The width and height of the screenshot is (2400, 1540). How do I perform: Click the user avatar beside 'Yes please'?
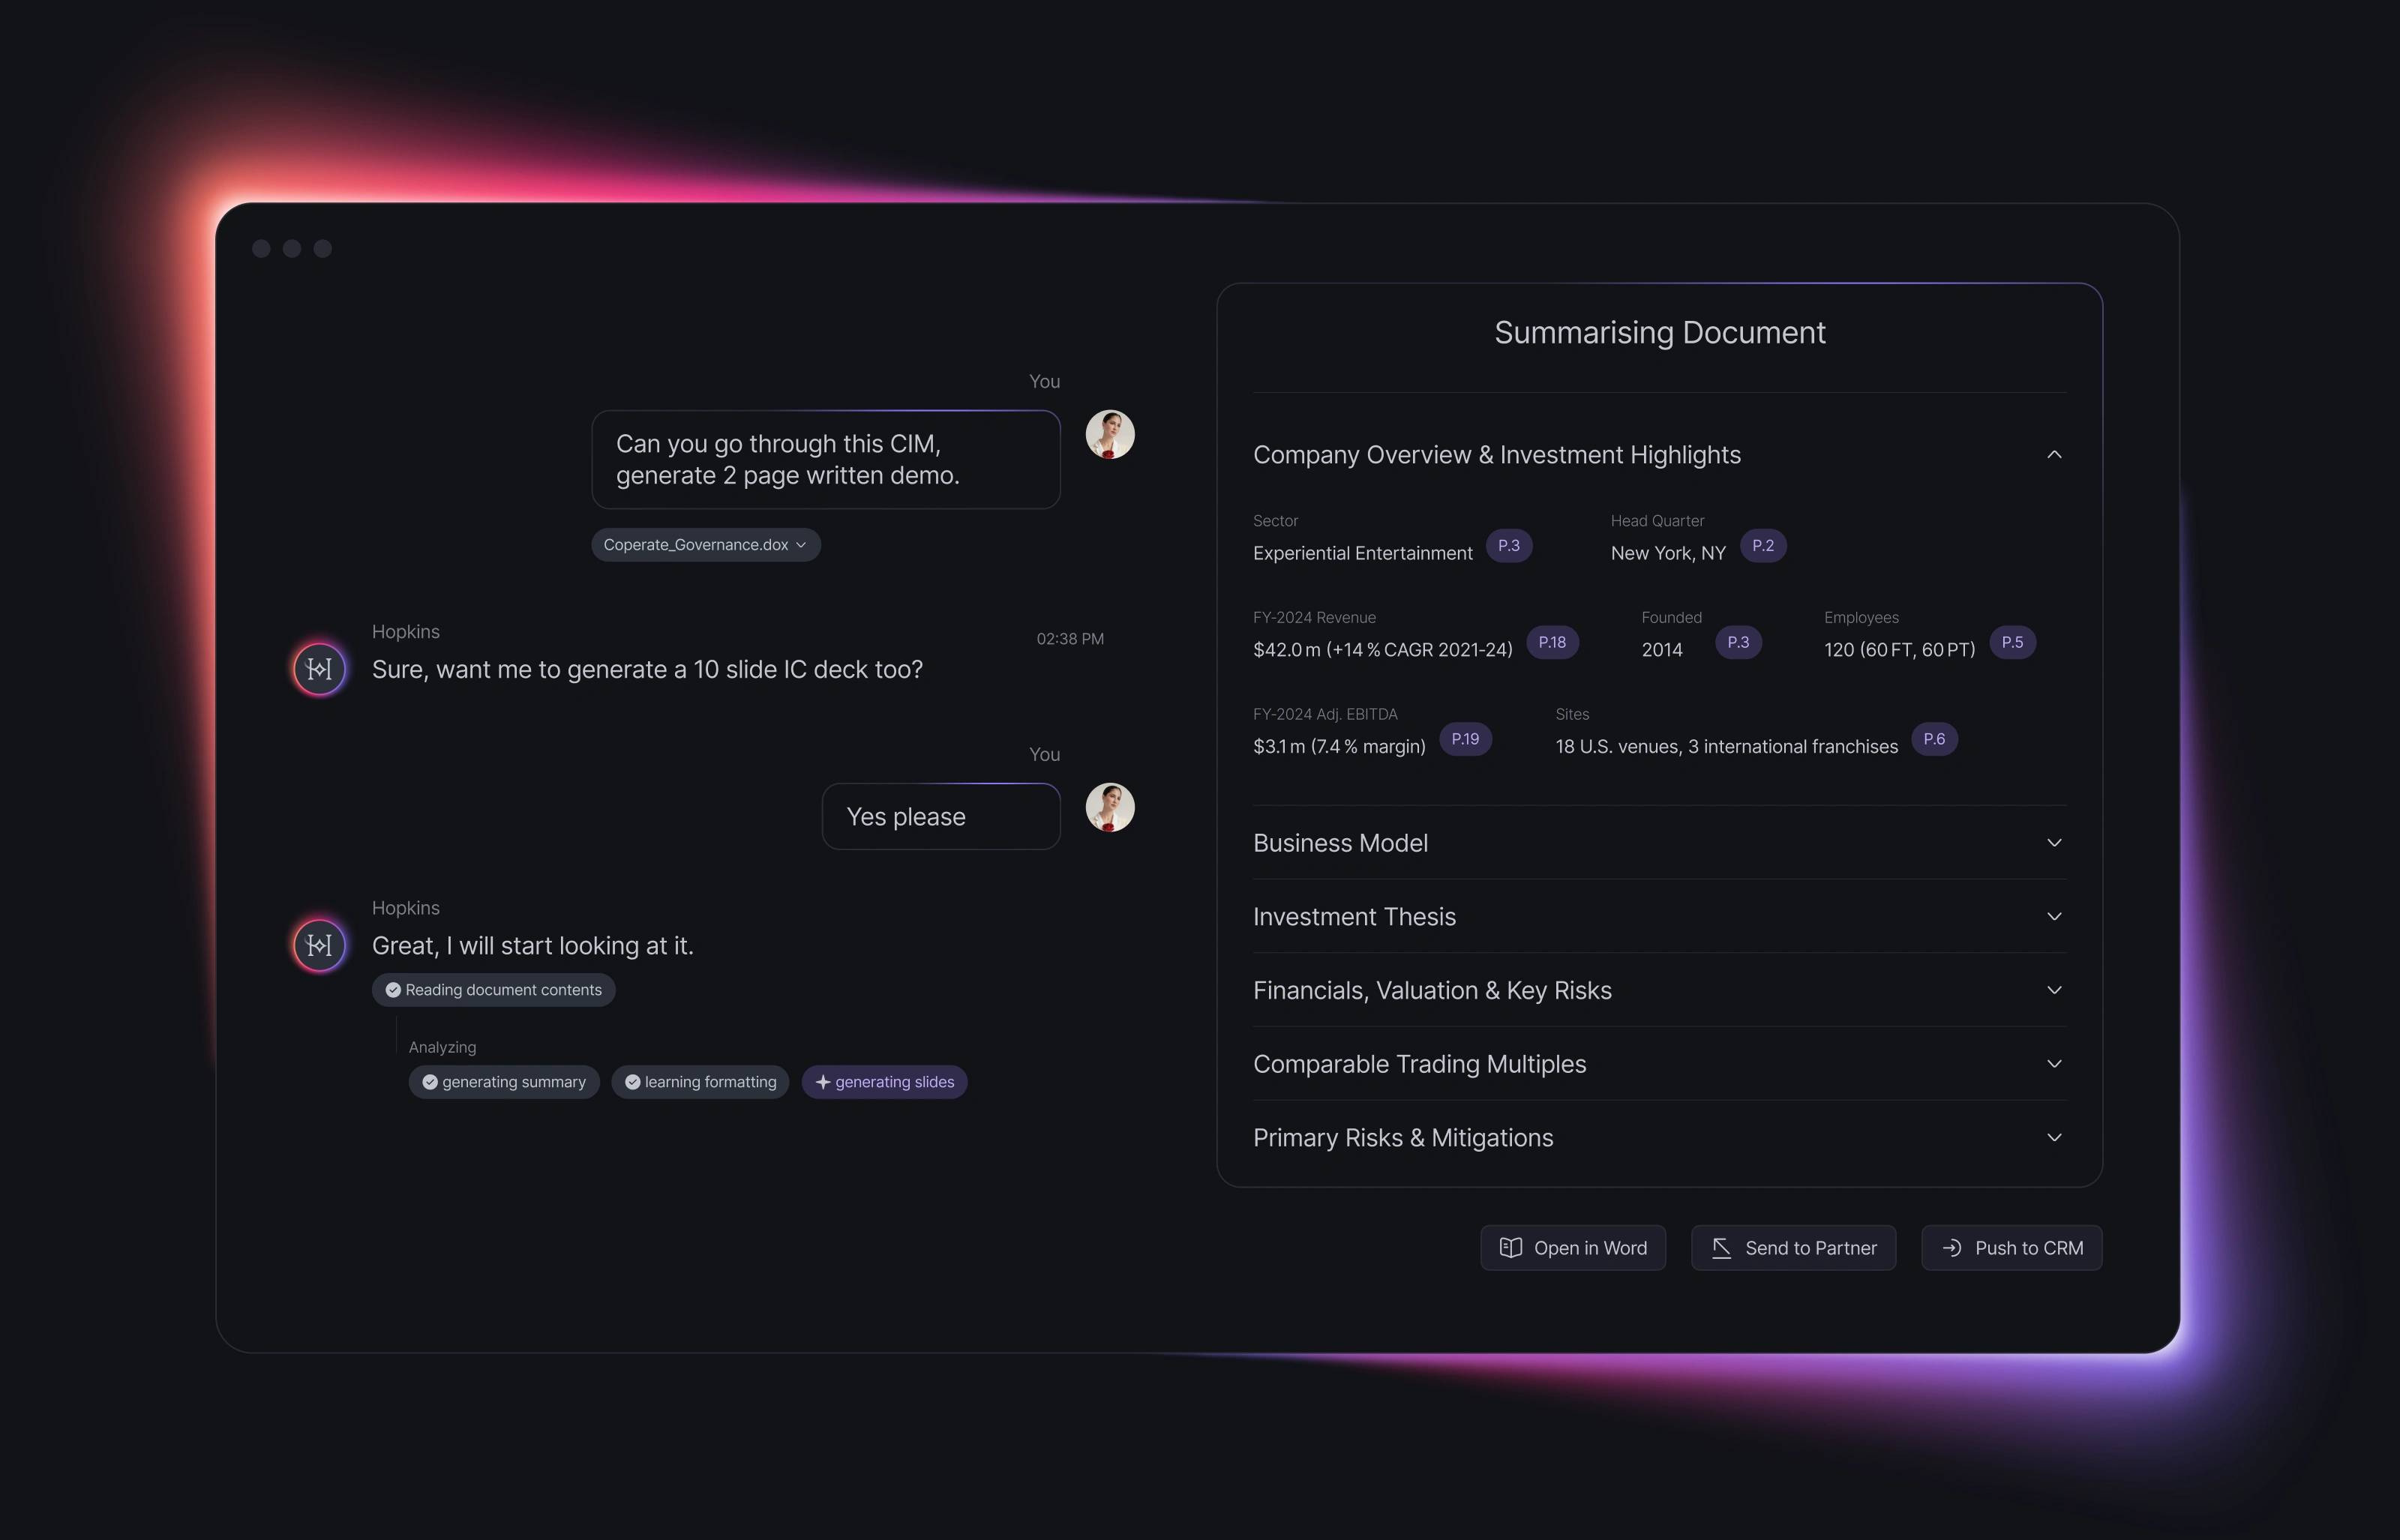point(1110,807)
